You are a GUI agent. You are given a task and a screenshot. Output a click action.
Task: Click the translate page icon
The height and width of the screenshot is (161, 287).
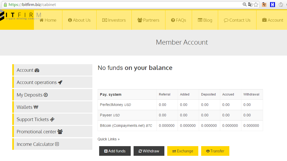(x=250, y=4)
